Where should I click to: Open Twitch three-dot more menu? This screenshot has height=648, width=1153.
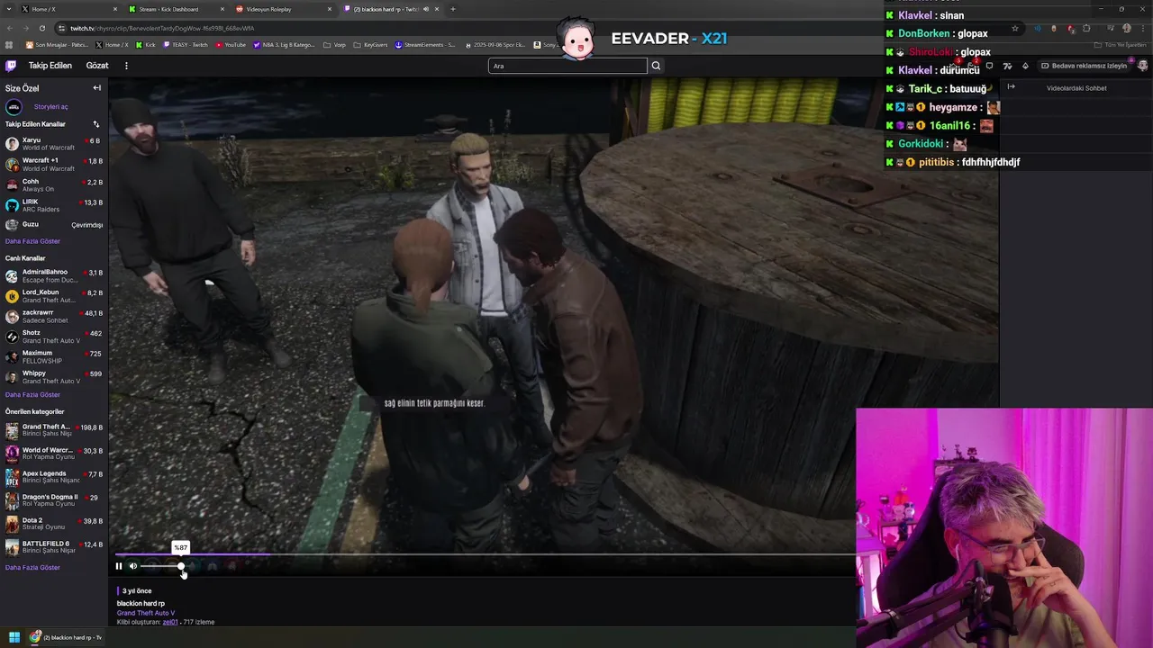click(126, 66)
